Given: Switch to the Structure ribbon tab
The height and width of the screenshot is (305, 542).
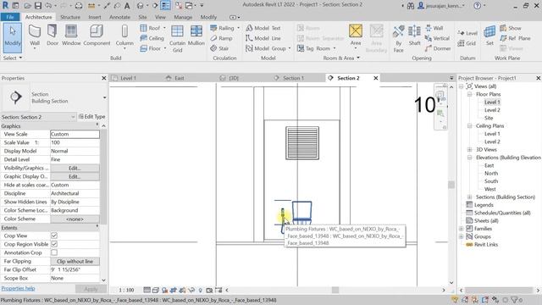Looking at the screenshot, I should pos(70,17).
